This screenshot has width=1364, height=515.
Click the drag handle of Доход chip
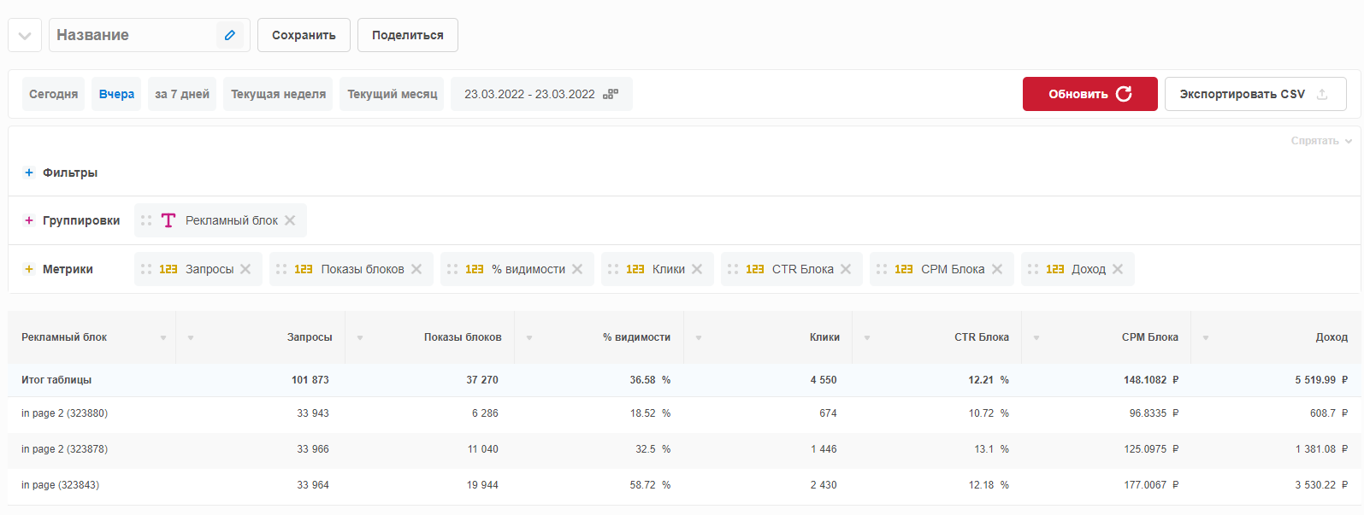1033,269
